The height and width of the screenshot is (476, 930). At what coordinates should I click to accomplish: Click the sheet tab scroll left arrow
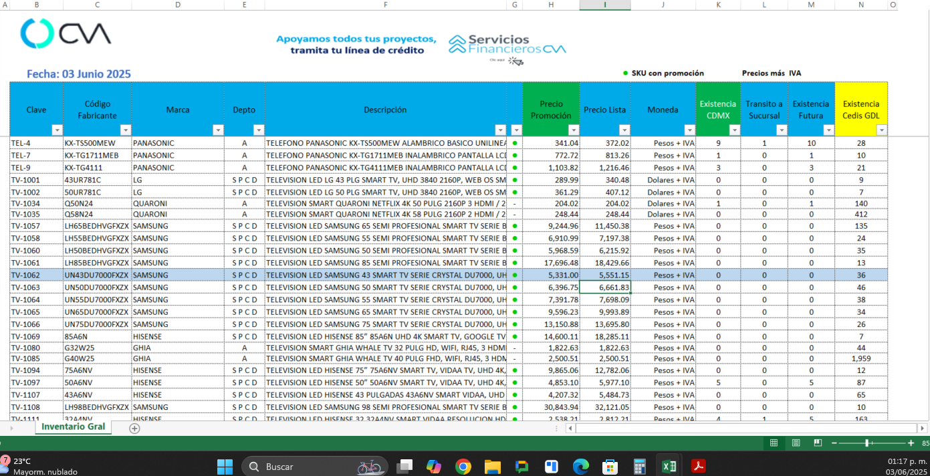click(11, 428)
